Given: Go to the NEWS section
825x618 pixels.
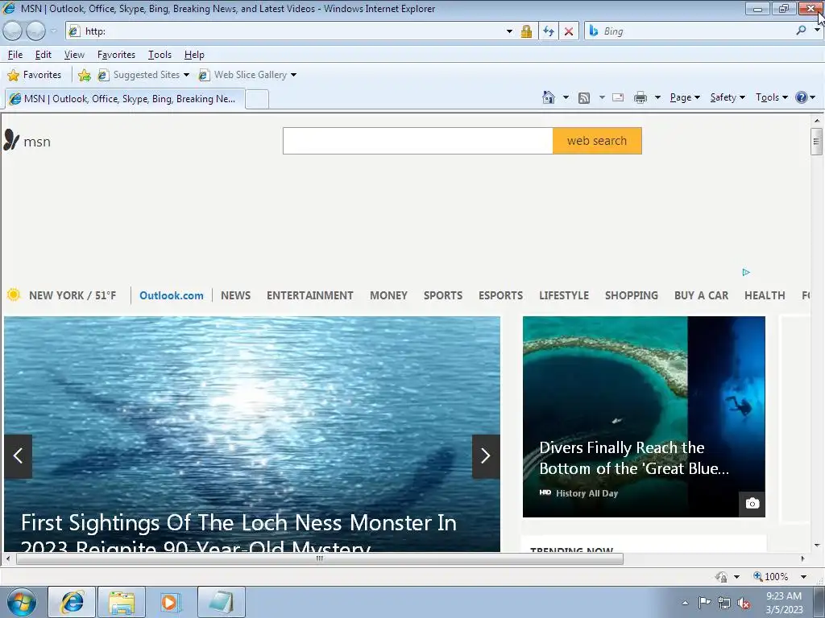Looking at the screenshot, I should pos(236,295).
